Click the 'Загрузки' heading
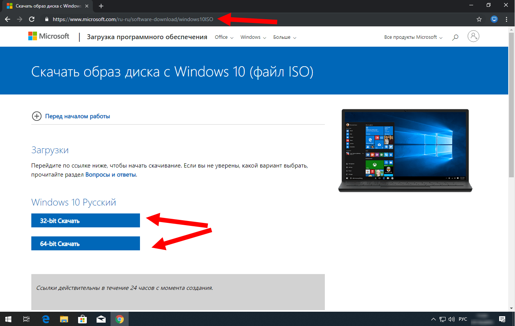Image resolution: width=515 pixels, height=326 pixels. pos(50,150)
